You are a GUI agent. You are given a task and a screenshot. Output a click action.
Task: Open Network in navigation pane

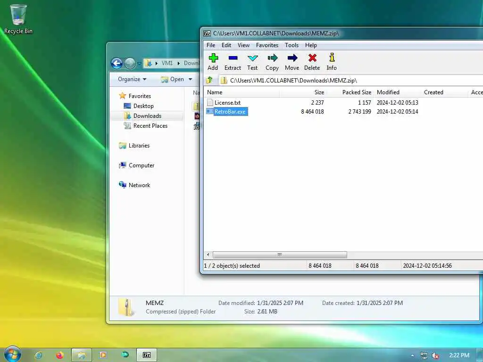tap(139, 185)
